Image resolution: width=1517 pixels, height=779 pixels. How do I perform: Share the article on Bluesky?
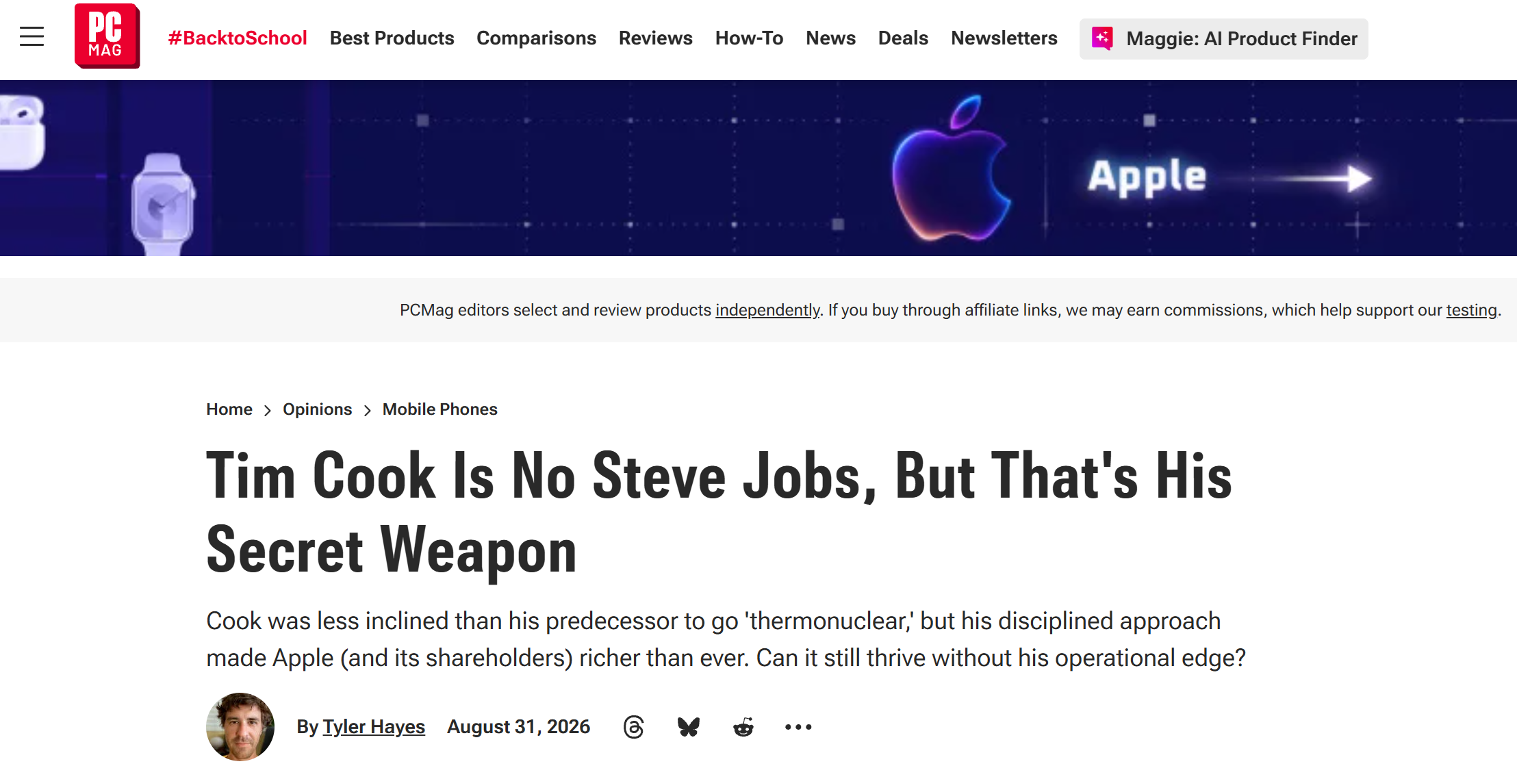click(x=689, y=727)
